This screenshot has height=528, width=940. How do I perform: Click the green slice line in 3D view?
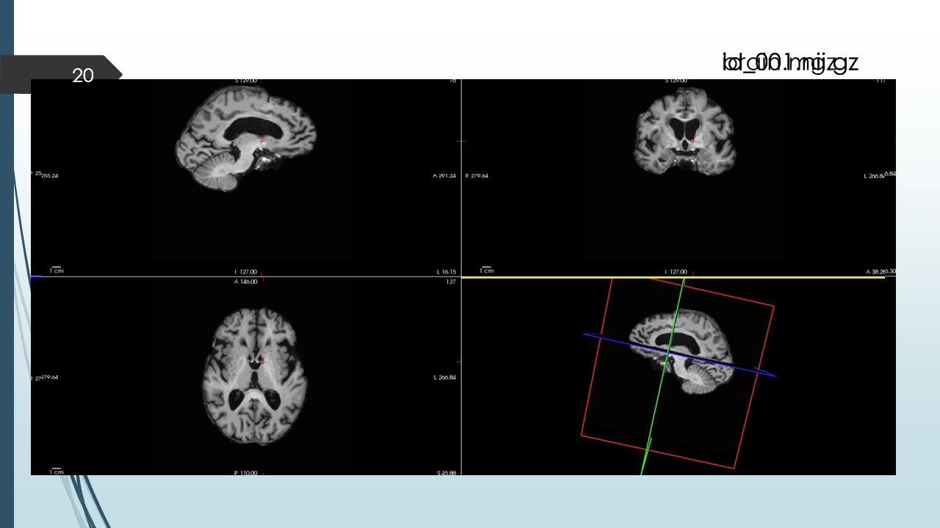point(663,375)
